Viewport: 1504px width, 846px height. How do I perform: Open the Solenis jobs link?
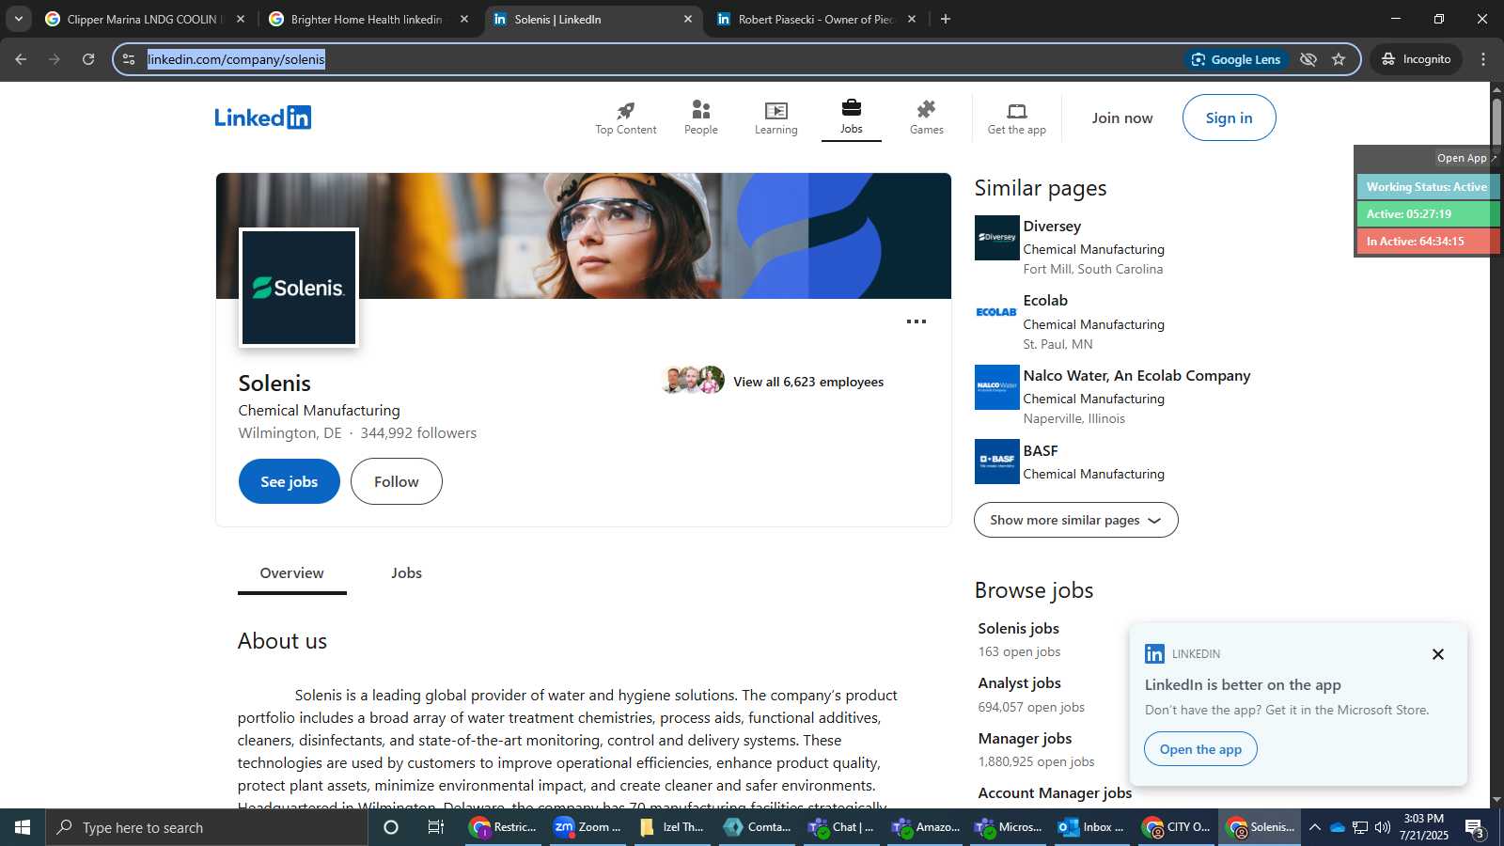1018,629
